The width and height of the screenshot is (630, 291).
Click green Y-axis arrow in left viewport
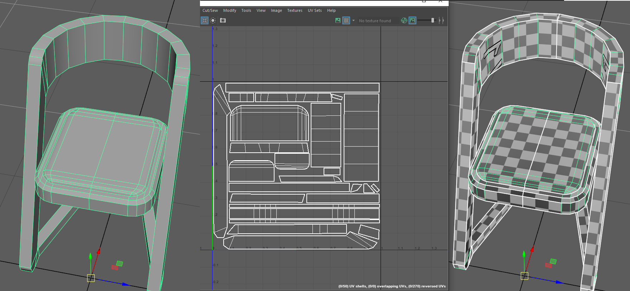(90, 256)
